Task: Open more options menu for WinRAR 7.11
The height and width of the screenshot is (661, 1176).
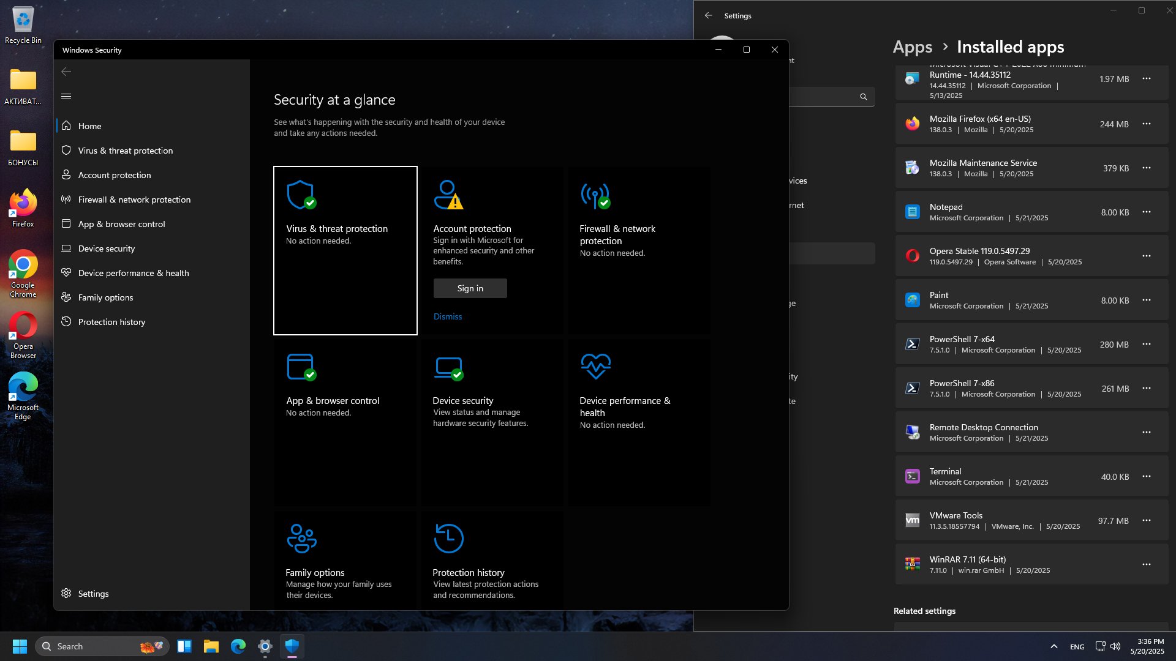Action: 1147,564
